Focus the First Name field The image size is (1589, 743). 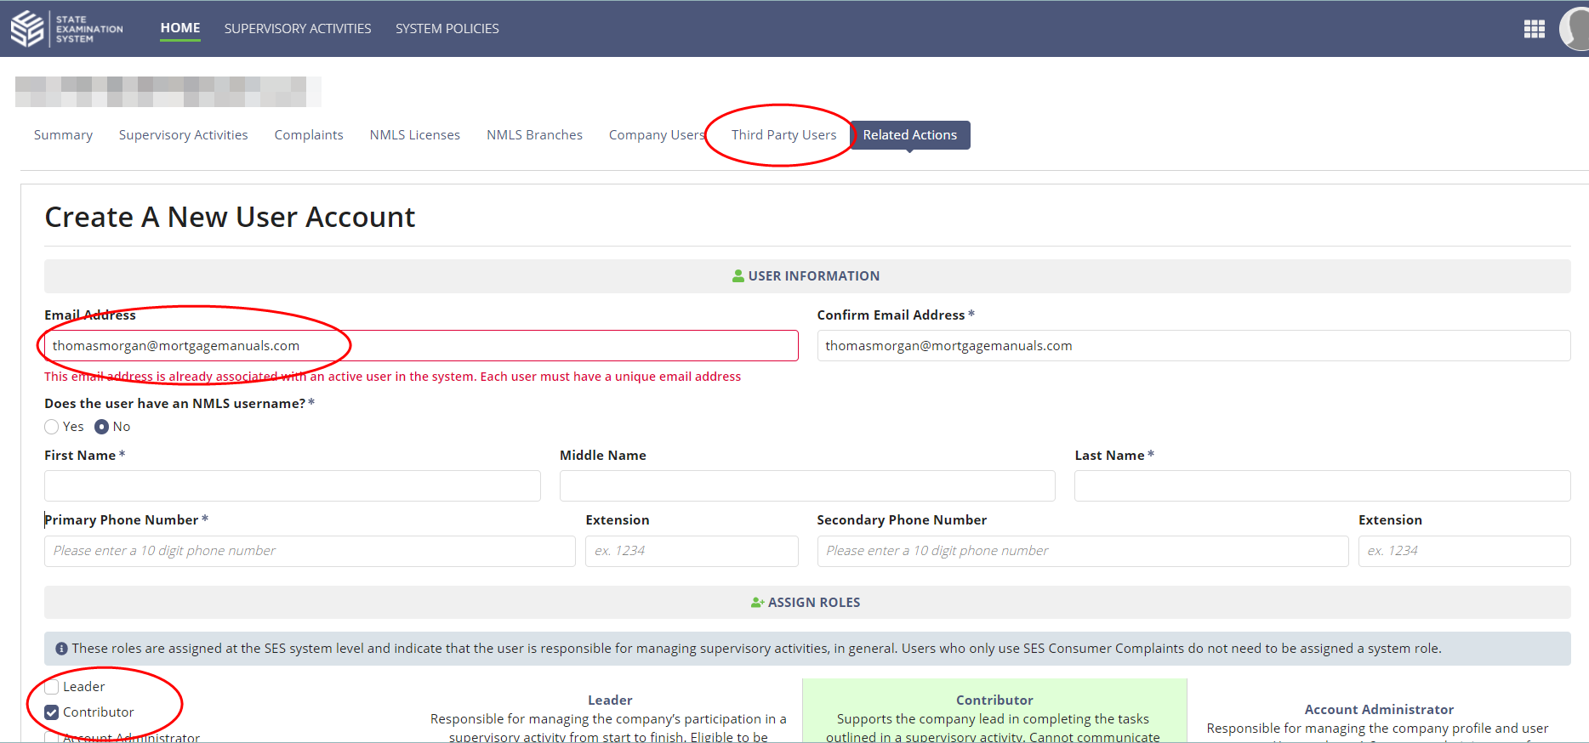(x=293, y=486)
